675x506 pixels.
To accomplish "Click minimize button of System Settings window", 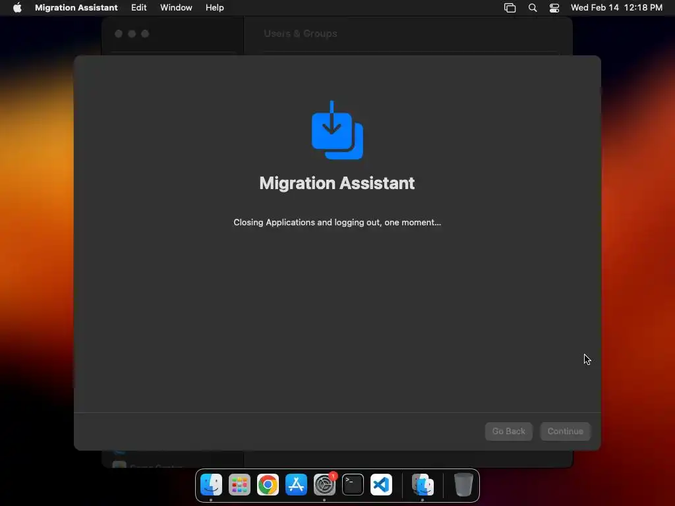I will point(132,34).
